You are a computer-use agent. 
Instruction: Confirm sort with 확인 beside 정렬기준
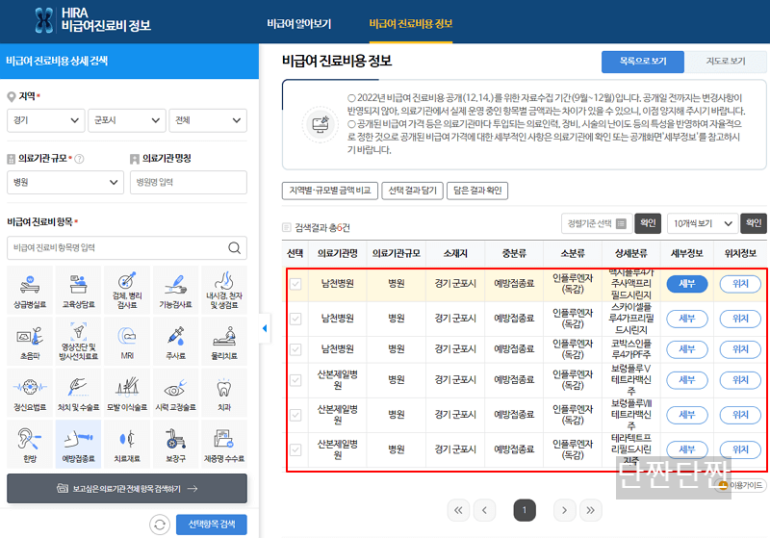coord(648,223)
